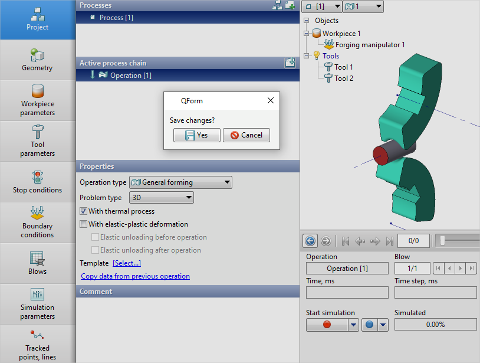Select Tool 1 in objects tree
The height and width of the screenshot is (363, 480).
[x=343, y=67]
